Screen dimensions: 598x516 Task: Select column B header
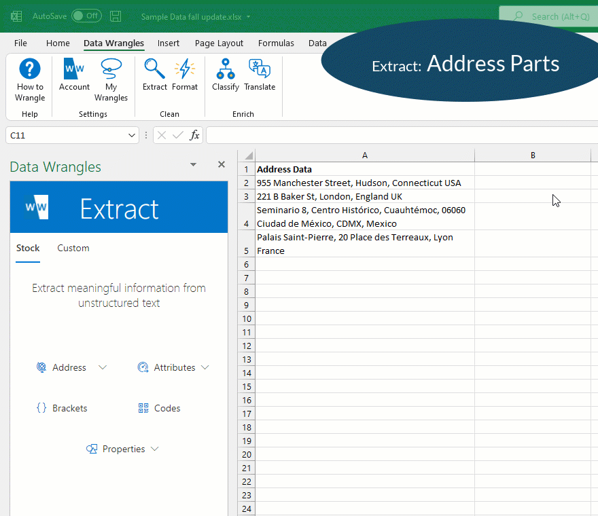point(533,155)
